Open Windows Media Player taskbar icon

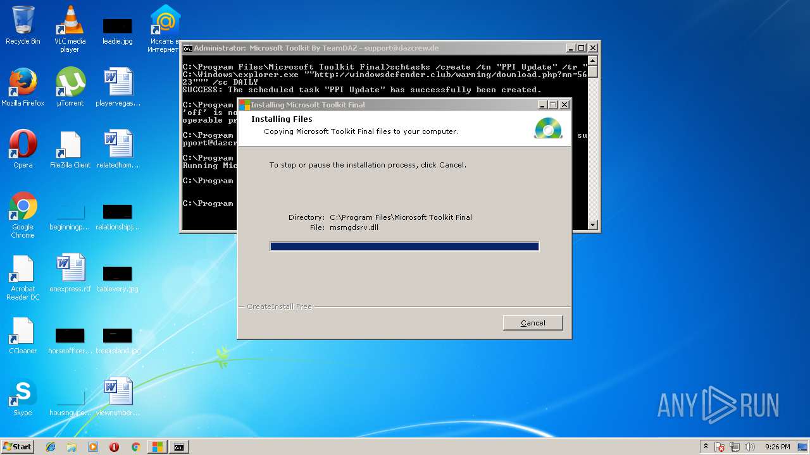tap(93, 447)
